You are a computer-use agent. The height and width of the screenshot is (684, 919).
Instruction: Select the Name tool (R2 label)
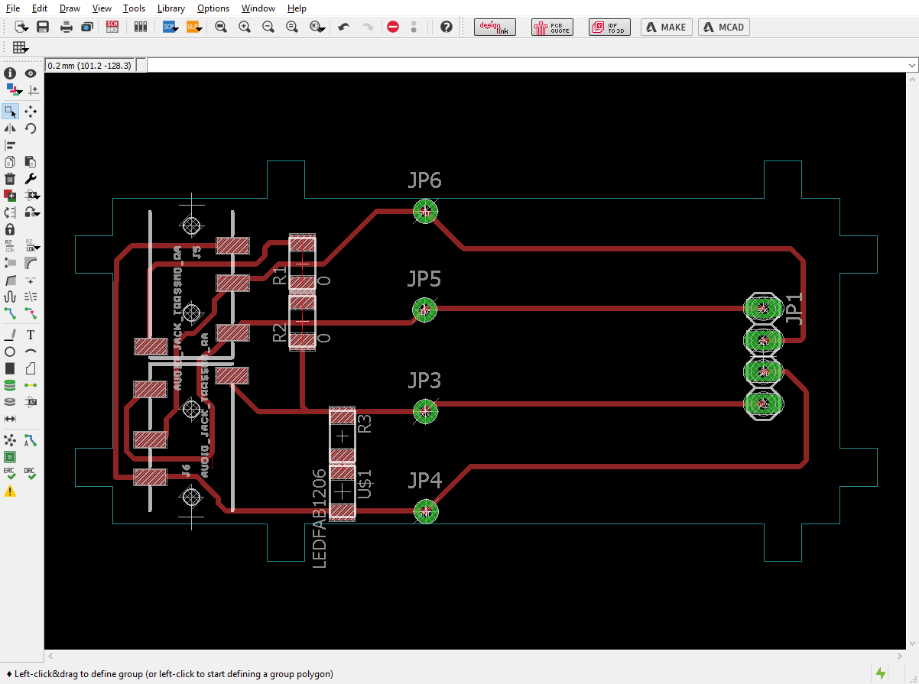coord(10,245)
